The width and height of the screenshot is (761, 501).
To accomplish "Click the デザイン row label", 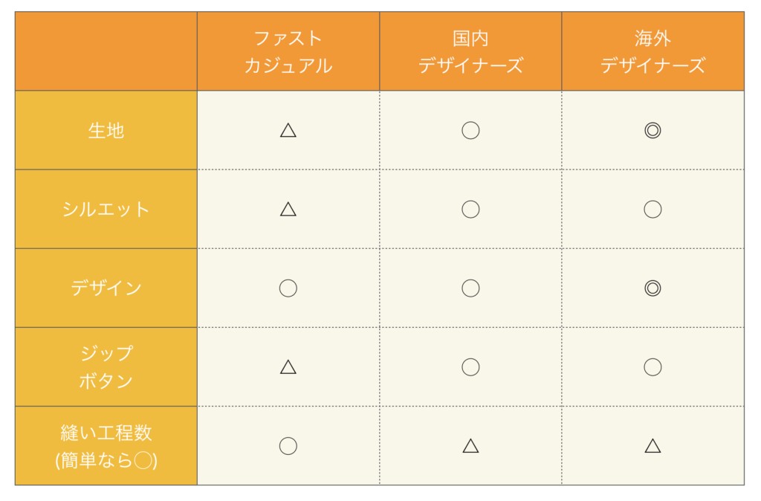I will point(106,288).
